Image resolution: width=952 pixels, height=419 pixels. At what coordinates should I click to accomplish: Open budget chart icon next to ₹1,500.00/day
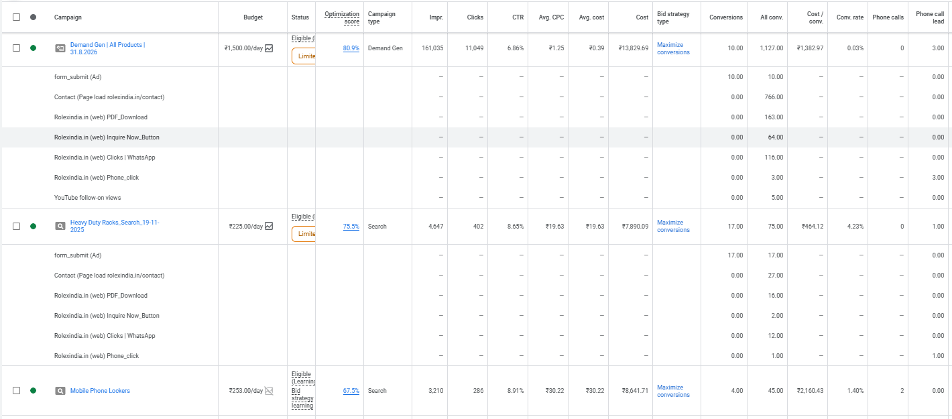(x=269, y=48)
